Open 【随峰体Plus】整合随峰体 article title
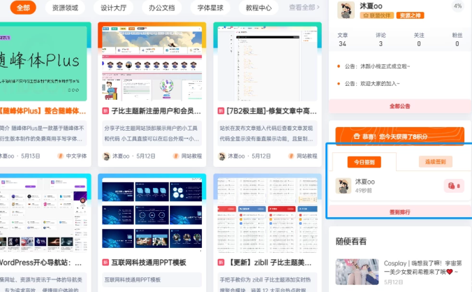The width and height of the screenshot is (472, 292). [43, 111]
